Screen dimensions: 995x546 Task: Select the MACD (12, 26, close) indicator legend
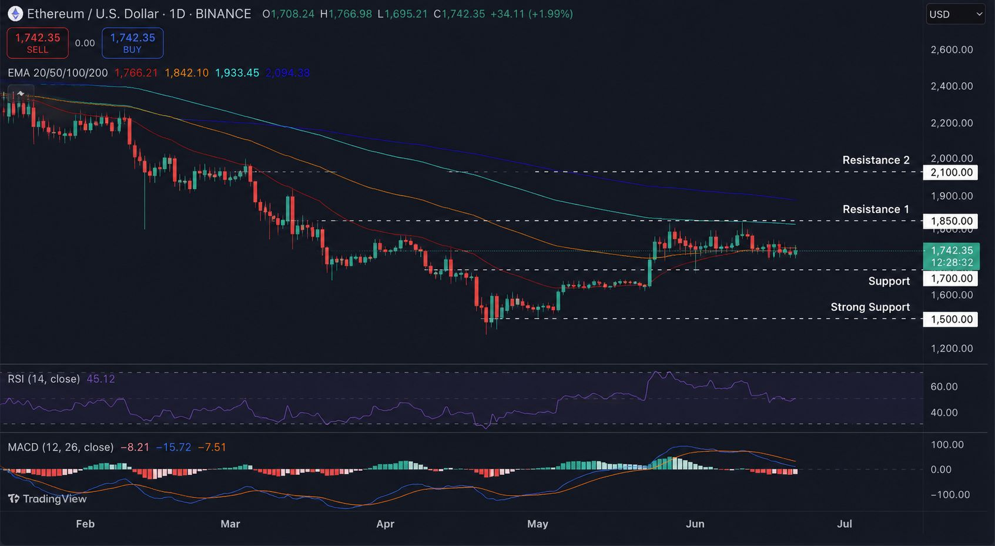tap(61, 447)
